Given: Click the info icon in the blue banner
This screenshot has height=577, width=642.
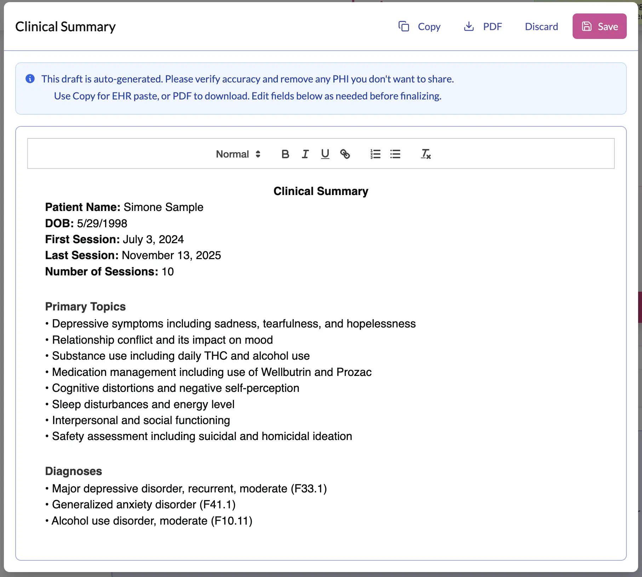Looking at the screenshot, I should point(30,79).
